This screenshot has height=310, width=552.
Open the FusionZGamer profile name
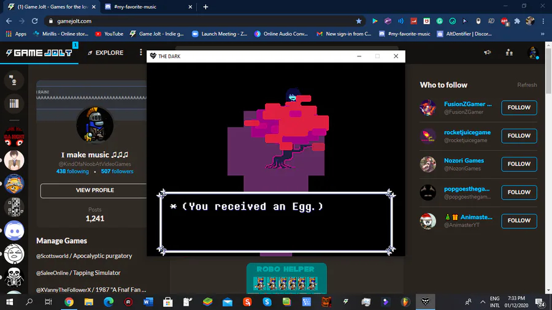[x=467, y=104]
